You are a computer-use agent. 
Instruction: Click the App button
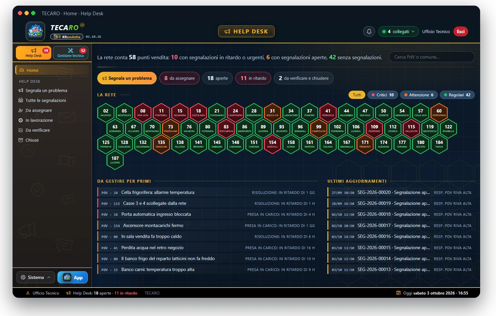[73, 277]
